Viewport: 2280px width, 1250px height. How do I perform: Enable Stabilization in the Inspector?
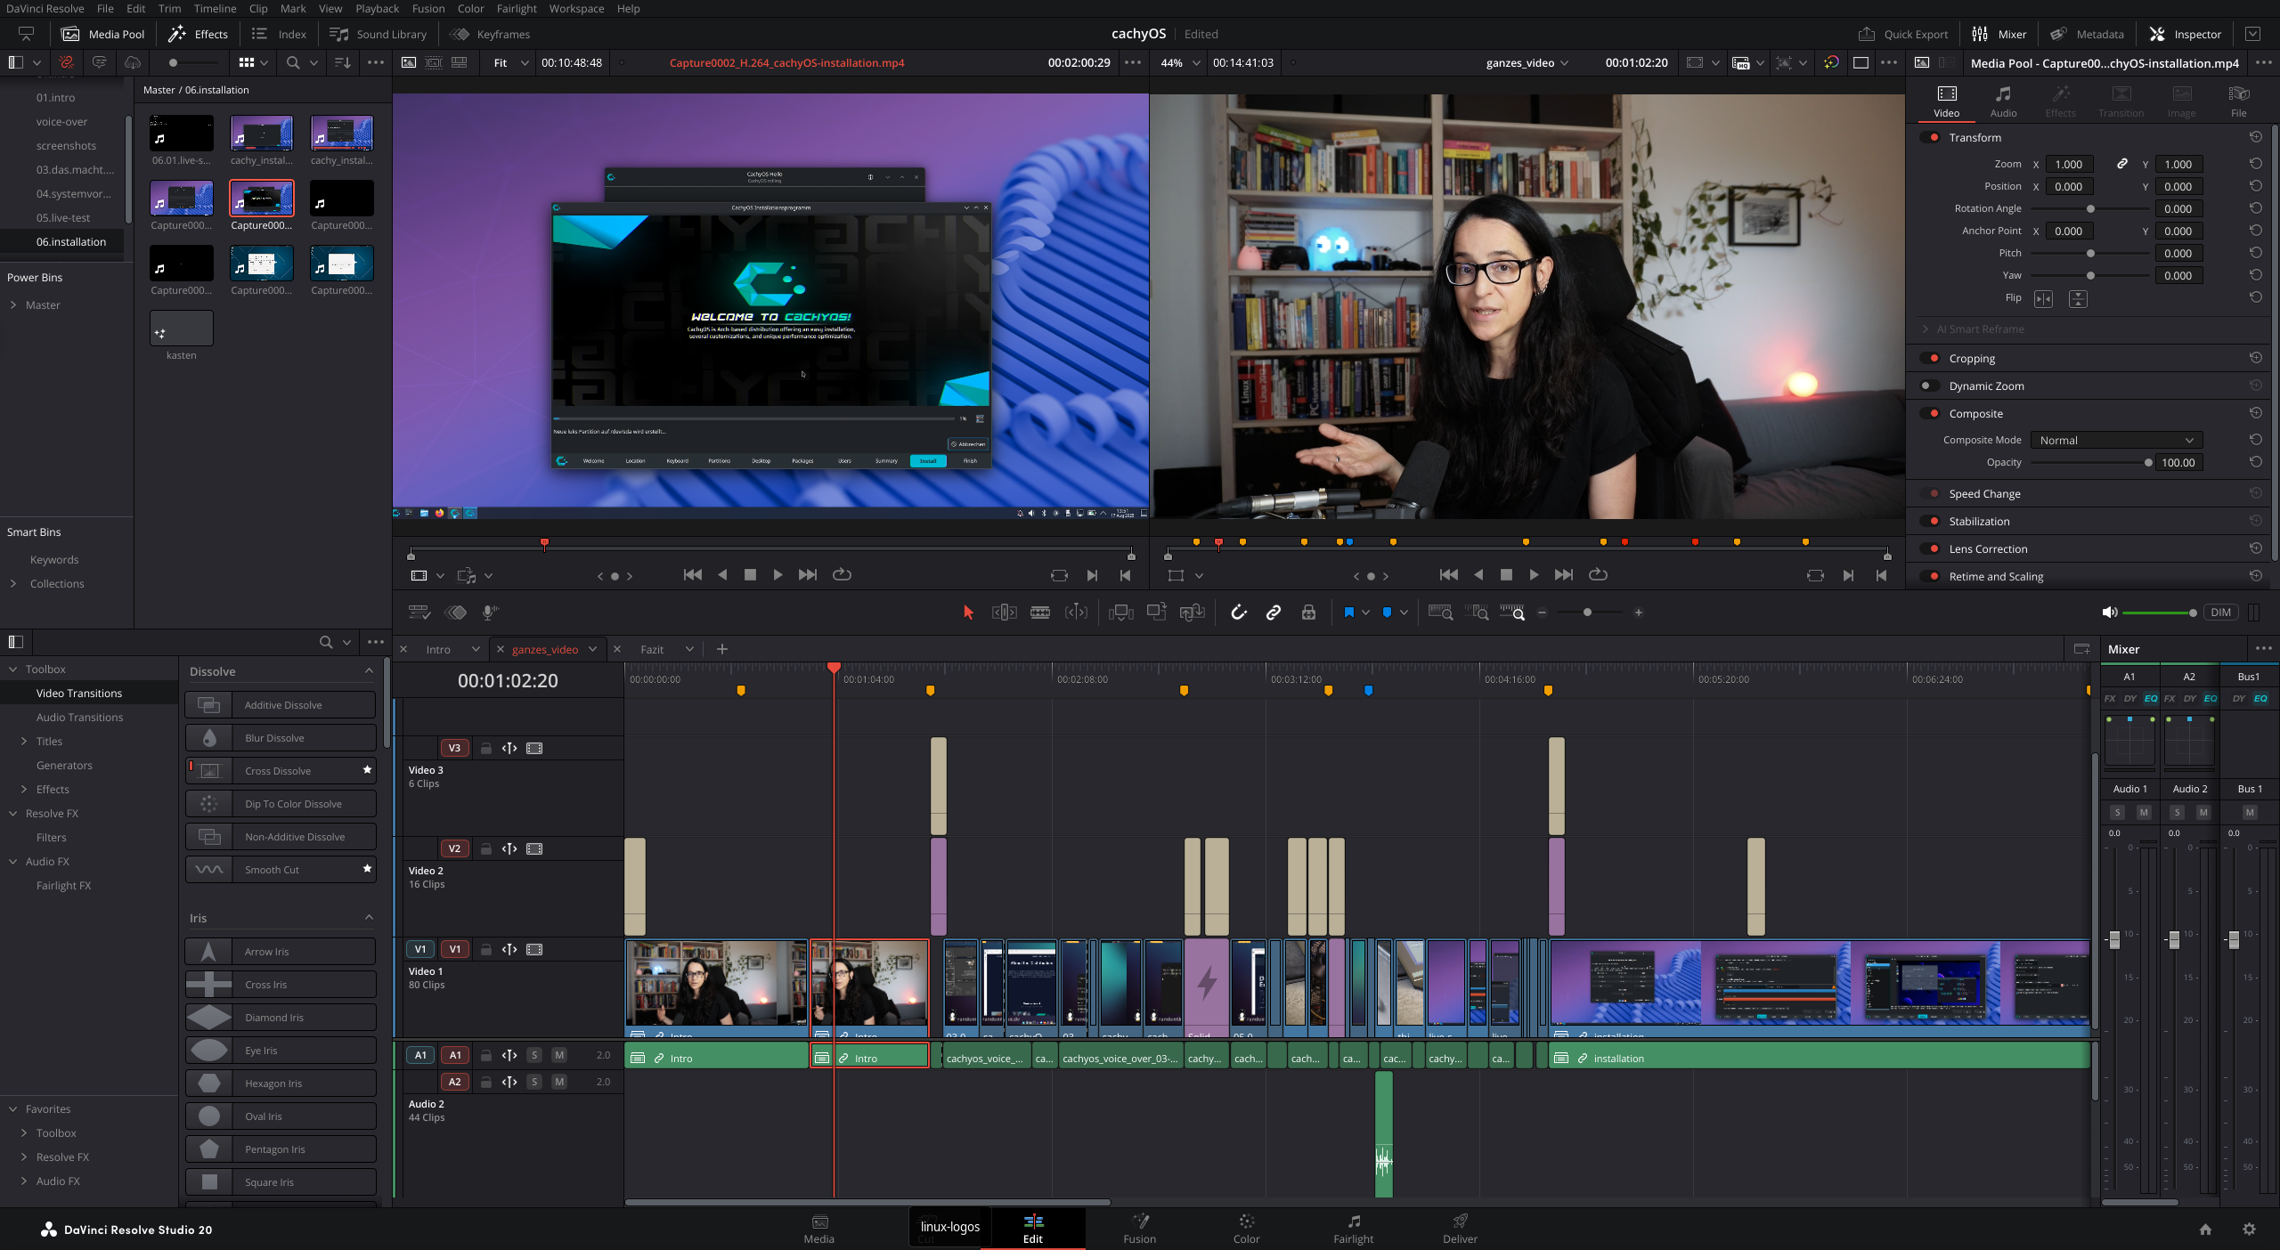click(x=1933, y=521)
